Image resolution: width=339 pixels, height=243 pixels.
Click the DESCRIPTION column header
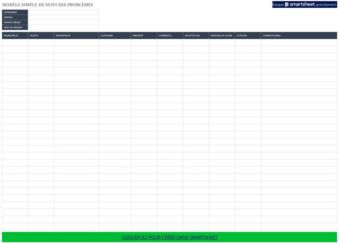pos(76,35)
